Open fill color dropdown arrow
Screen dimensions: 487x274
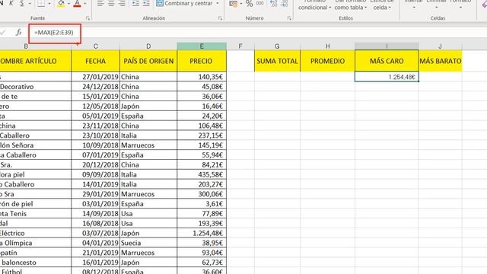coord(69,3)
